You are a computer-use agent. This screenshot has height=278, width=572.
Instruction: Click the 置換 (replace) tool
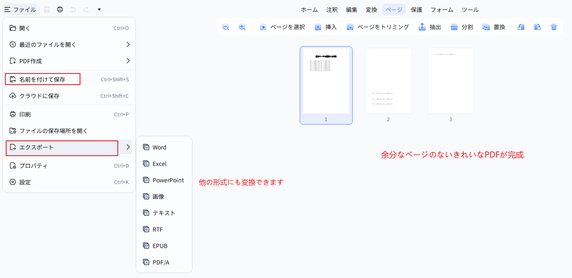[494, 27]
